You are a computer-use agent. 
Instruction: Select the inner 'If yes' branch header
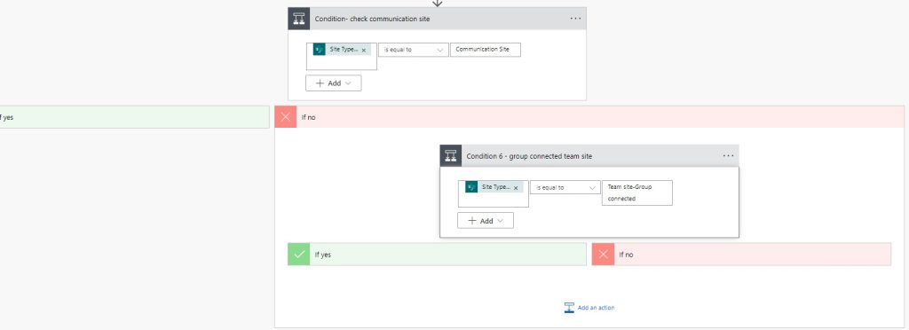pos(437,255)
